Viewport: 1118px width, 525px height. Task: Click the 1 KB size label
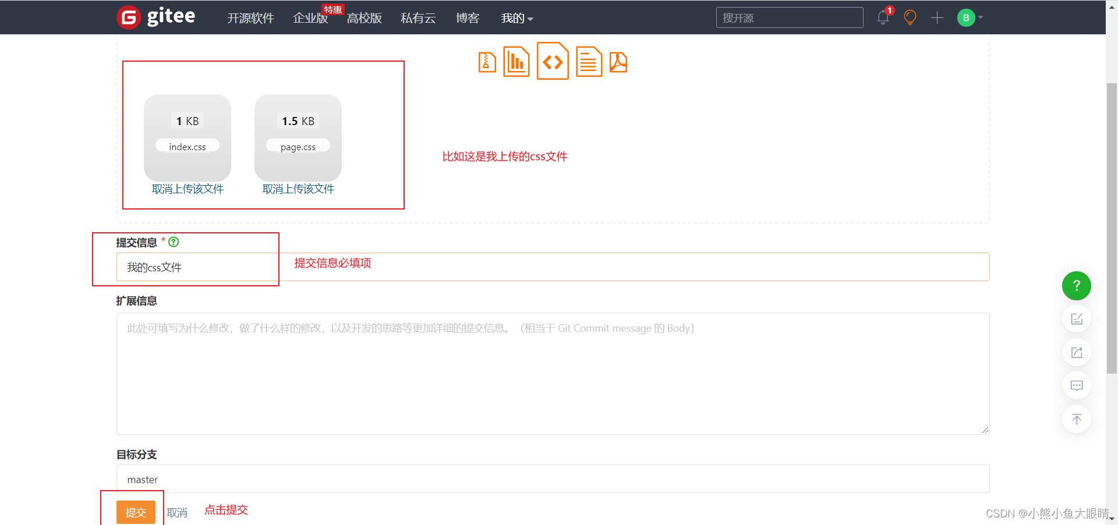point(187,121)
